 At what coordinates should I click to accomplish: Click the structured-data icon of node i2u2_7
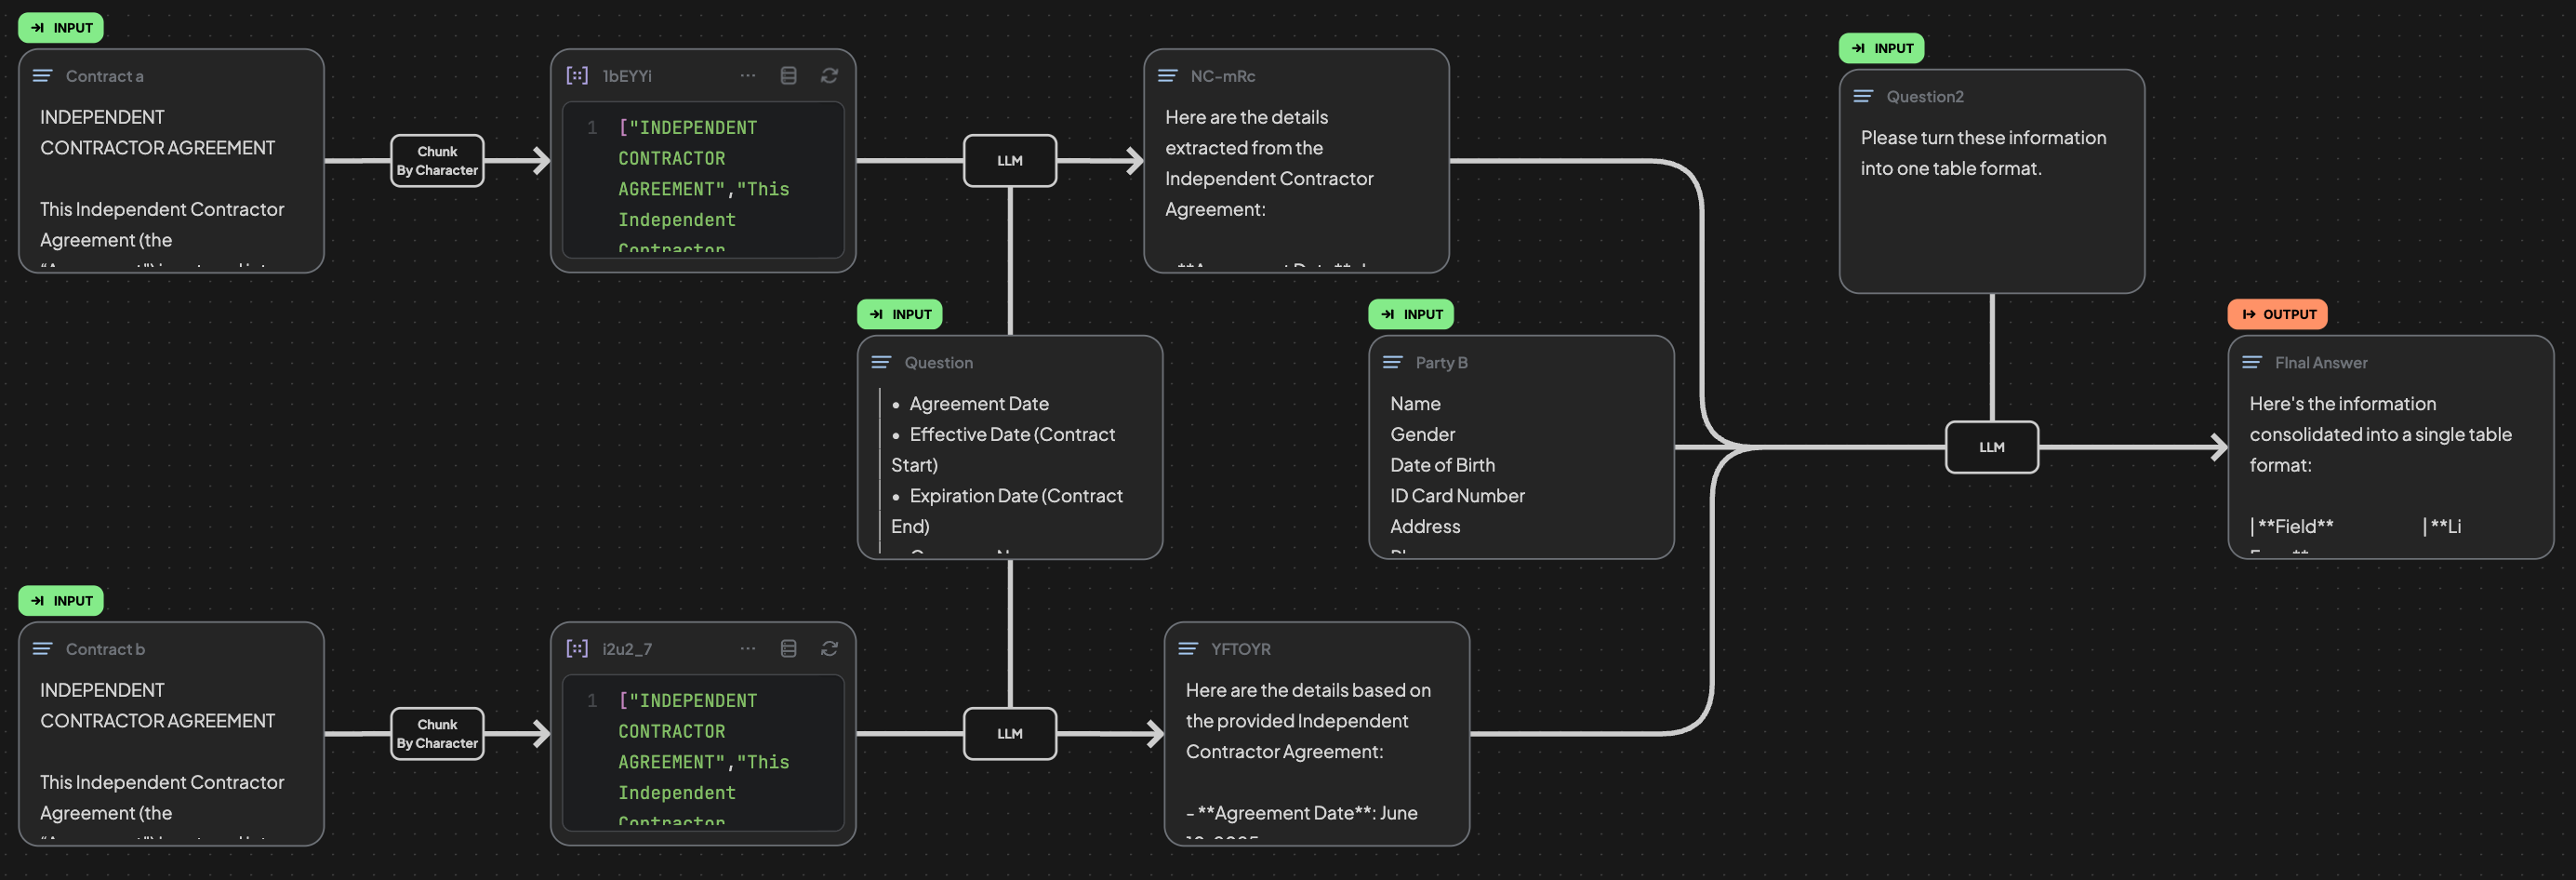(577, 649)
